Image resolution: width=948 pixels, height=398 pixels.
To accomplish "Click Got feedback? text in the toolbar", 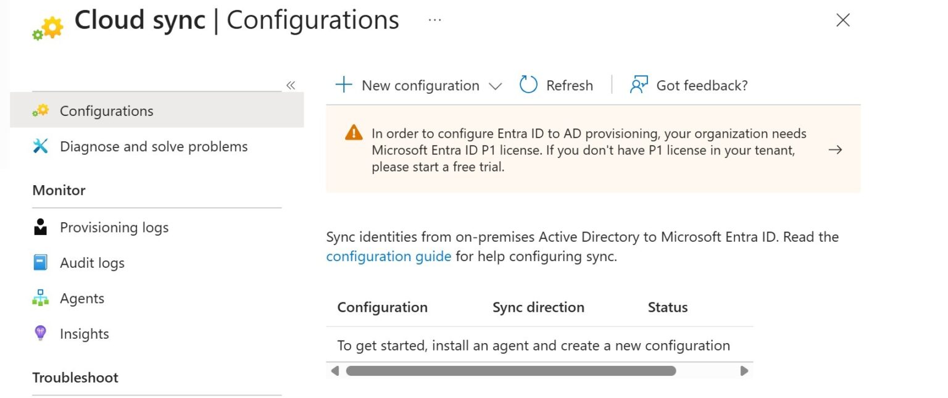I will pyautogui.click(x=701, y=85).
